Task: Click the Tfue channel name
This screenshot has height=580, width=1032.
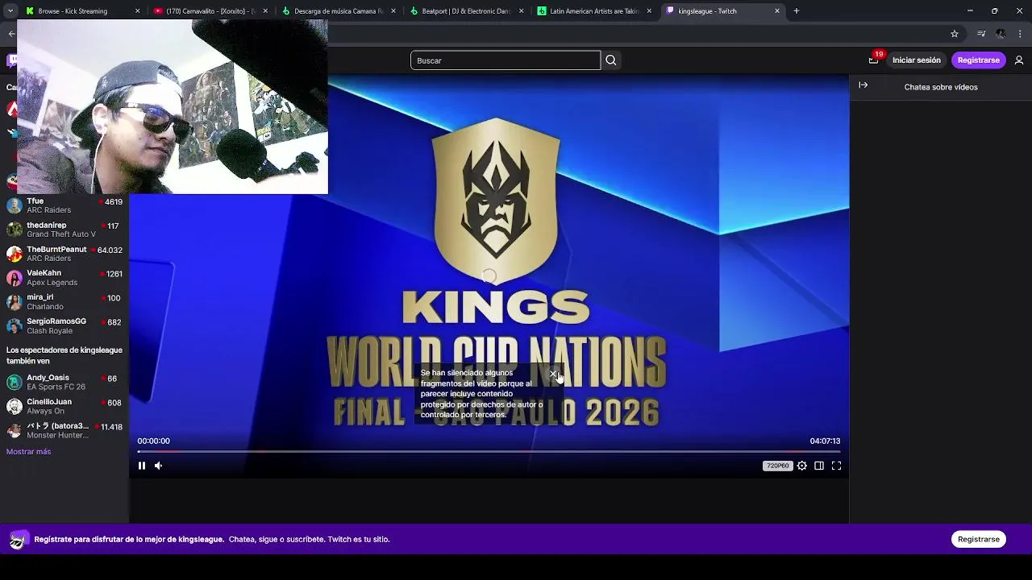Action: (x=35, y=201)
